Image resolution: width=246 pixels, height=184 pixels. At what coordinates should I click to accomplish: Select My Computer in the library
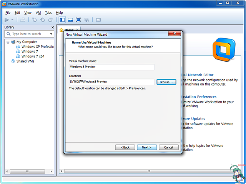point(27,42)
